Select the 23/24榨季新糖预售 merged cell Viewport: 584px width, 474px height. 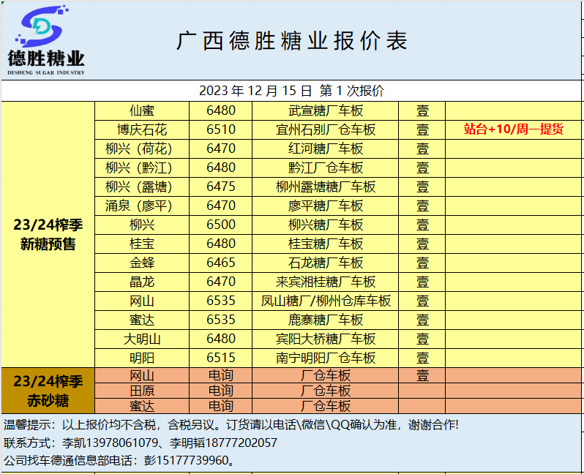[48, 235]
